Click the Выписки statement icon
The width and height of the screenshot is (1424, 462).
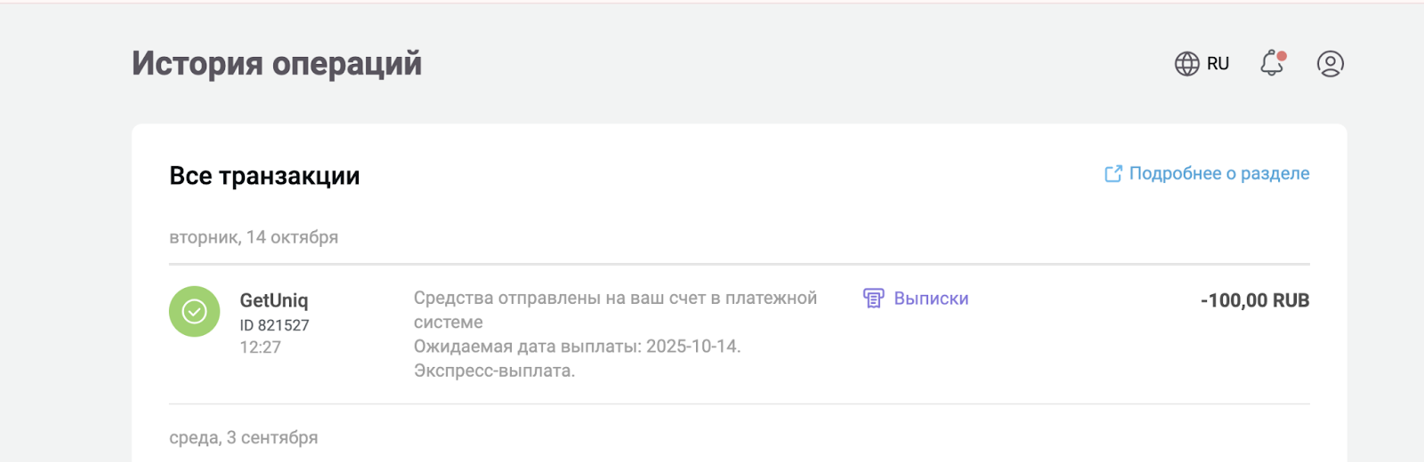pyautogui.click(x=873, y=299)
